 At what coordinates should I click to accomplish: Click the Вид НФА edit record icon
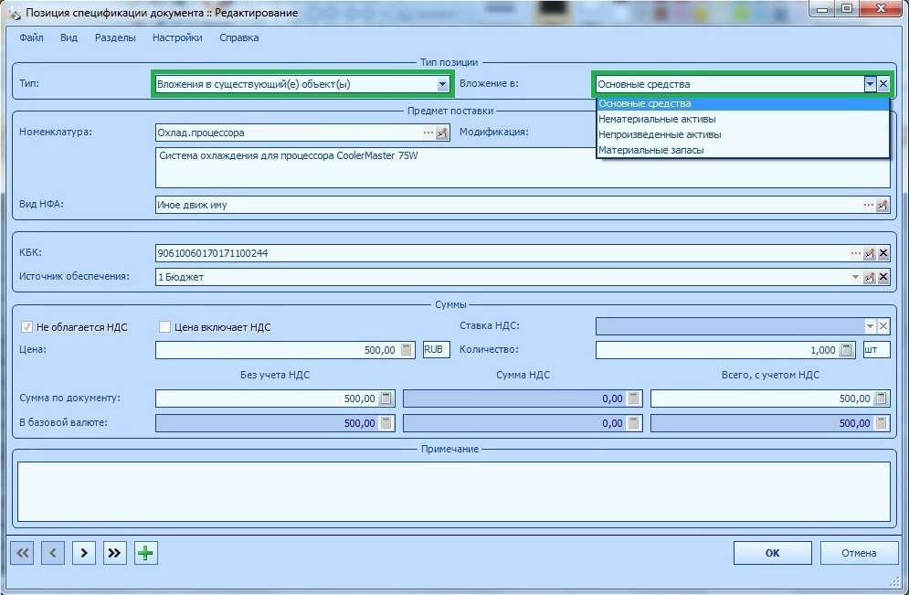[x=883, y=205]
